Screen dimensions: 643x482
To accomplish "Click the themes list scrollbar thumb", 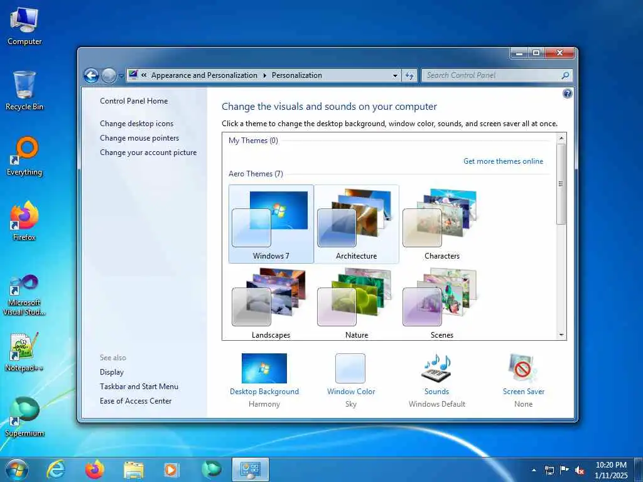I will coord(561,184).
